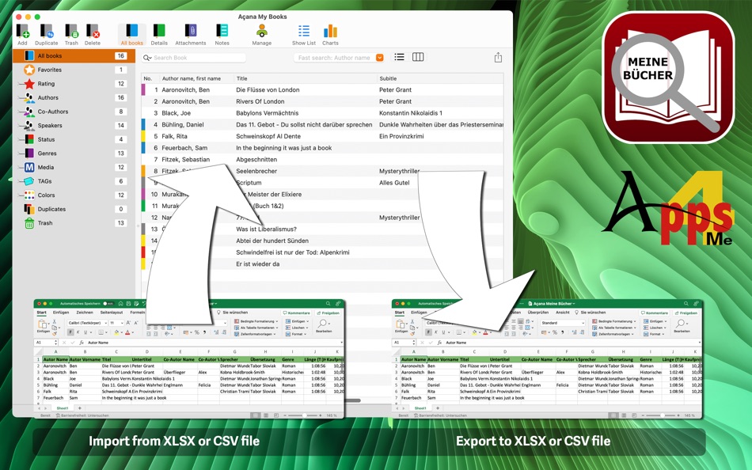Toggle underline U in import Excel window
The width and height of the screenshot is (752, 470).
point(86,332)
